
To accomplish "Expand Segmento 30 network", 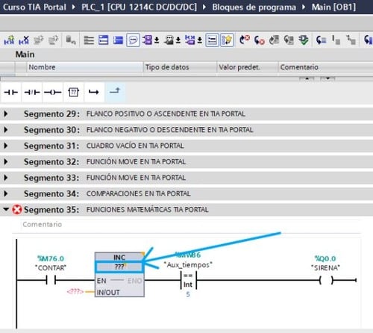I will [6, 130].
